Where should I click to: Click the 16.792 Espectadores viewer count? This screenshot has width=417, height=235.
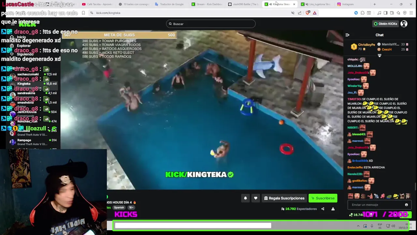[x=299, y=209]
